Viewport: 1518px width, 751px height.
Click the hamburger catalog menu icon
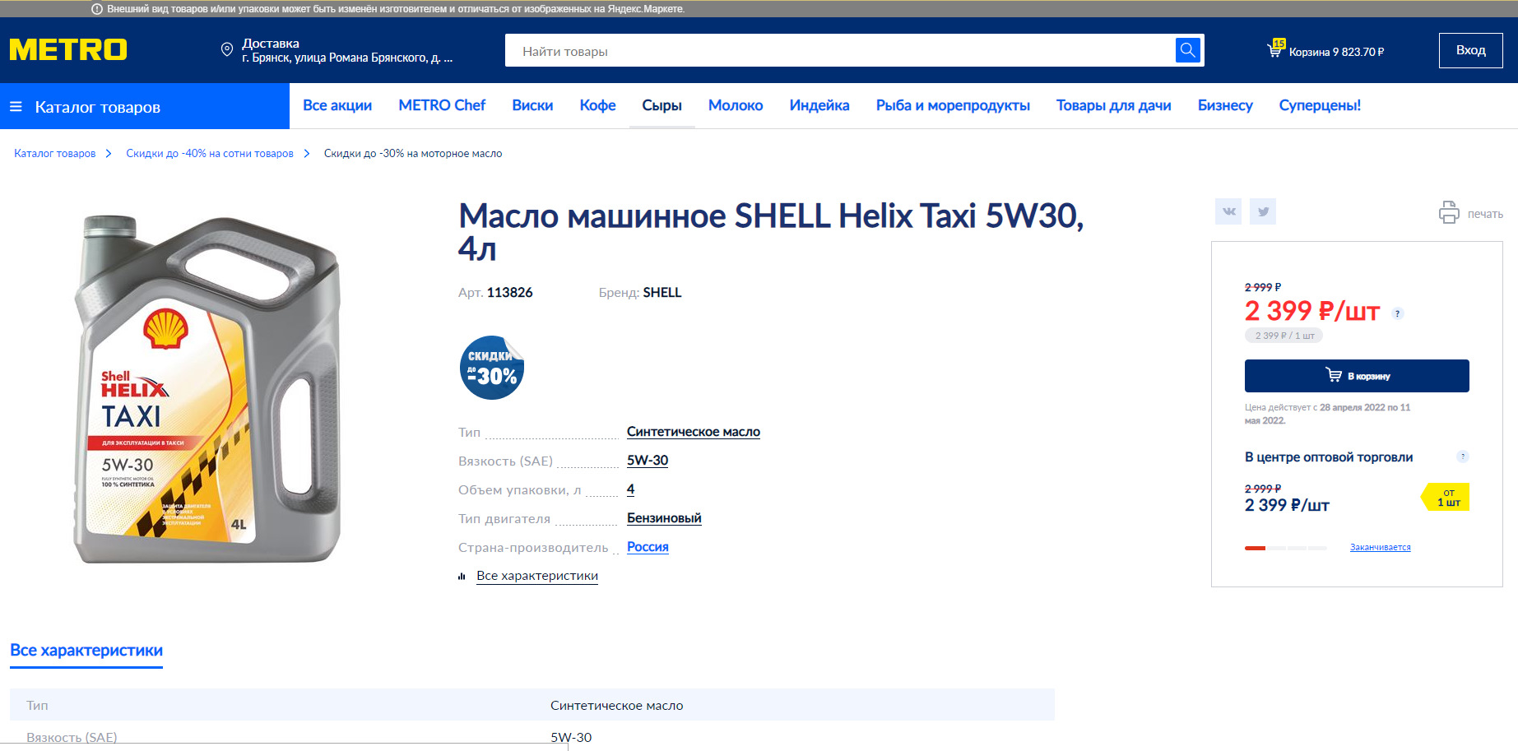tap(16, 107)
